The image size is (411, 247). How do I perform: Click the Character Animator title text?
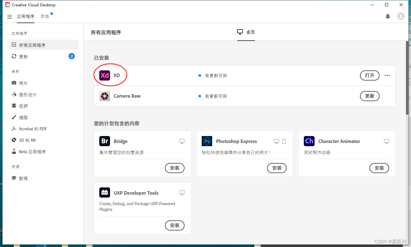pyautogui.click(x=339, y=141)
